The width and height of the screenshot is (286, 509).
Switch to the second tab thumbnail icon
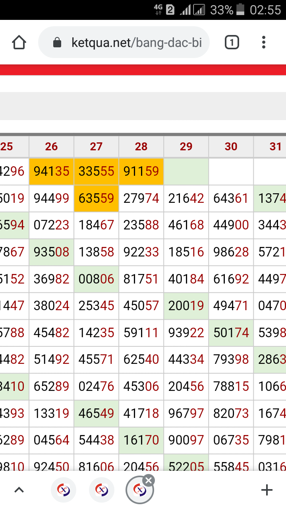[x=102, y=490]
